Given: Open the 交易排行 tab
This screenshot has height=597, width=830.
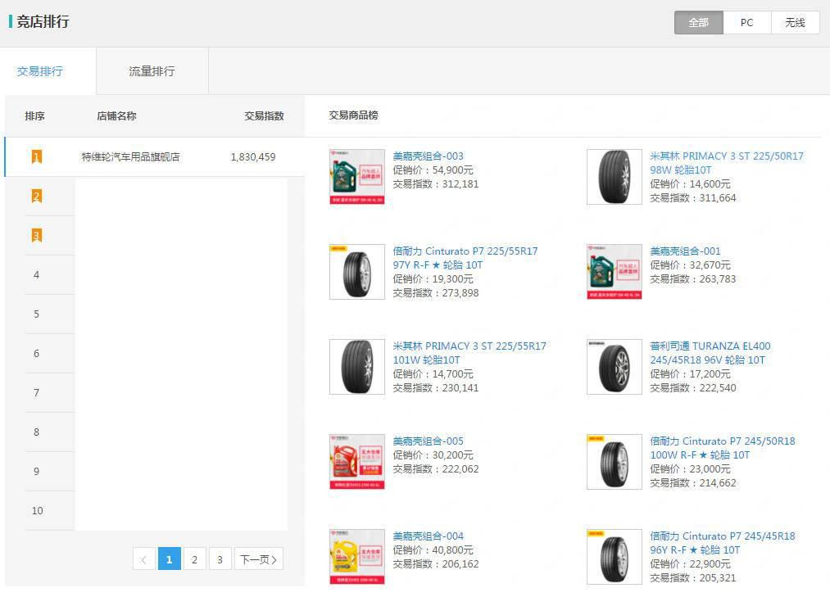Looking at the screenshot, I should (40, 71).
